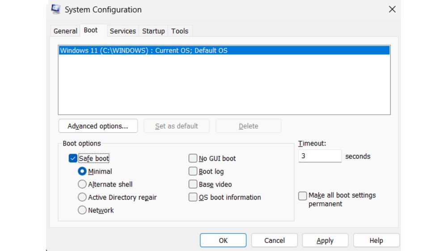The image size is (447, 251).
Task: Apply the boot settings changes
Action: tap(325, 240)
